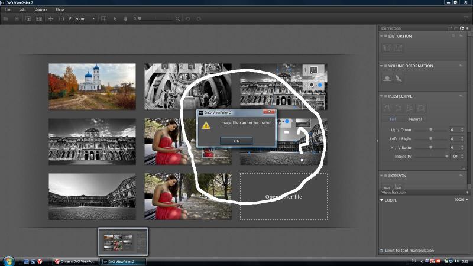Collapse the LOUPE section
Screen dimensions: 473x266
(381, 200)
